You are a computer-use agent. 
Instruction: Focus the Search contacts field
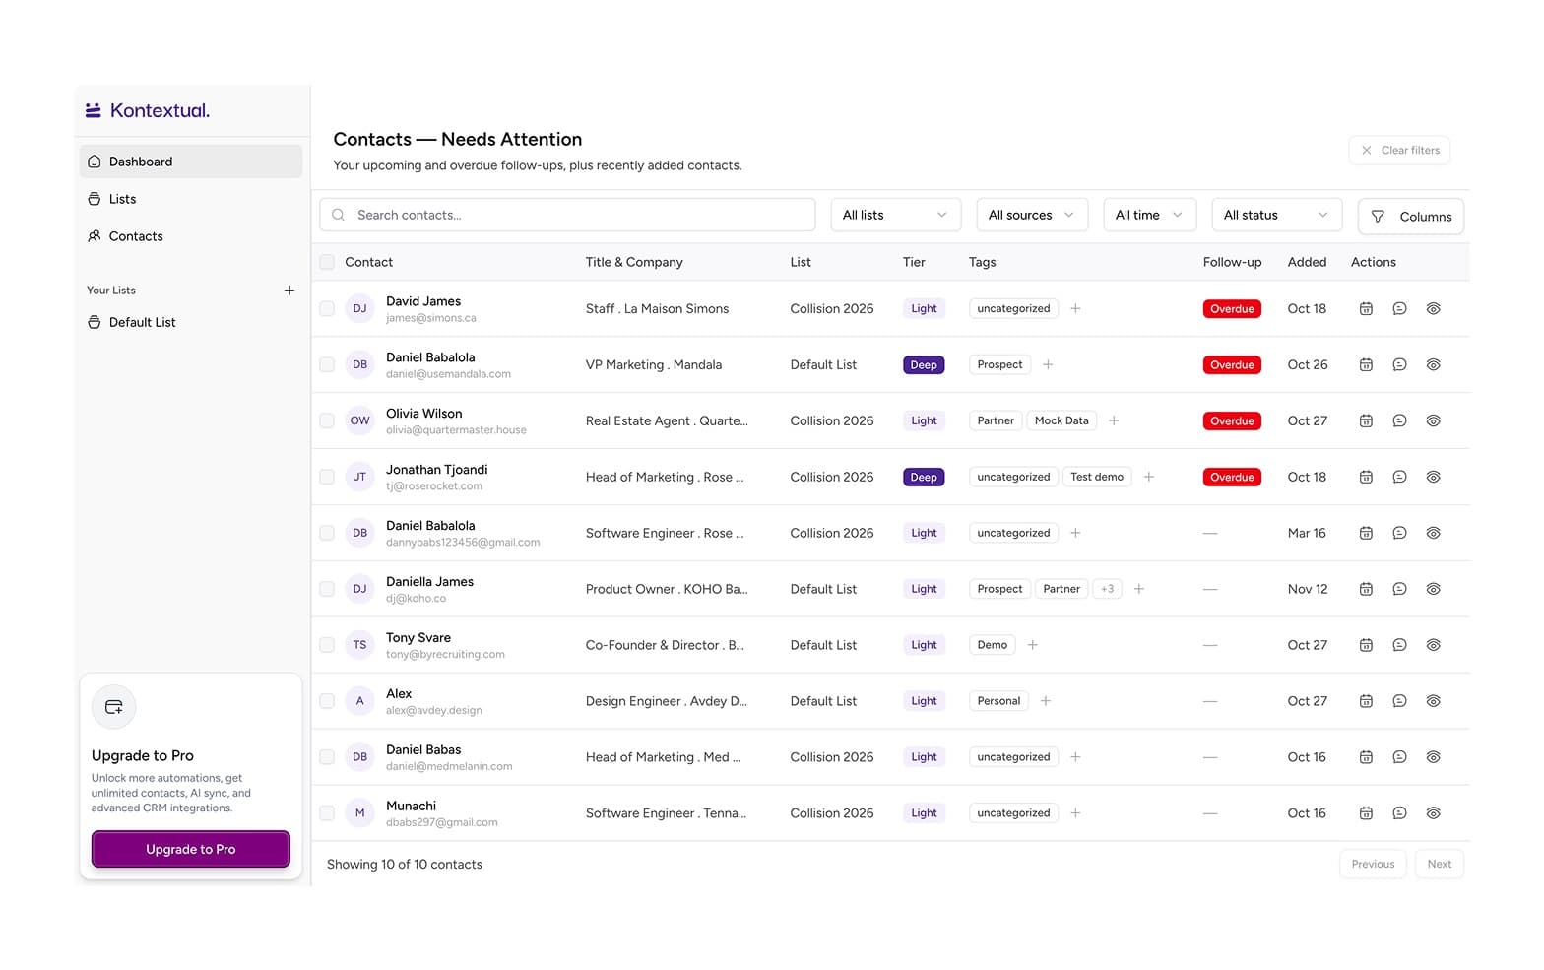click(x=567, y=215)
